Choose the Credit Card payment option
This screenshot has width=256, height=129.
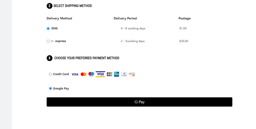coord(51,74)
